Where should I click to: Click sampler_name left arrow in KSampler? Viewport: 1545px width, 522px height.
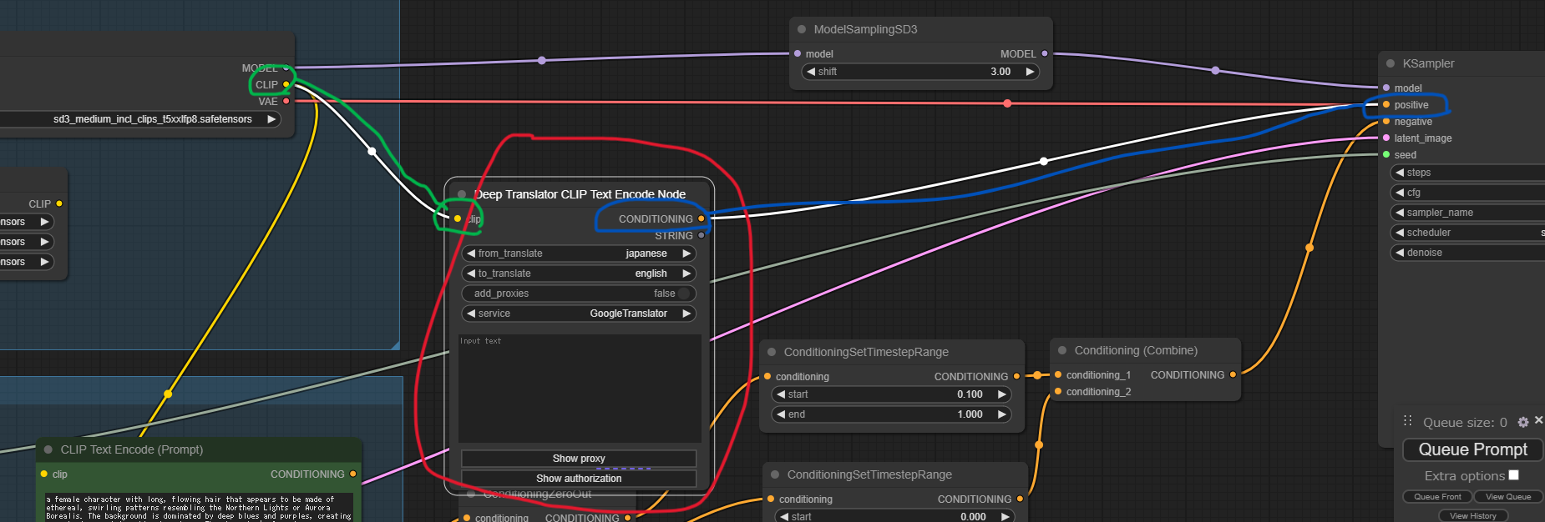click(x=1400, y=213)
